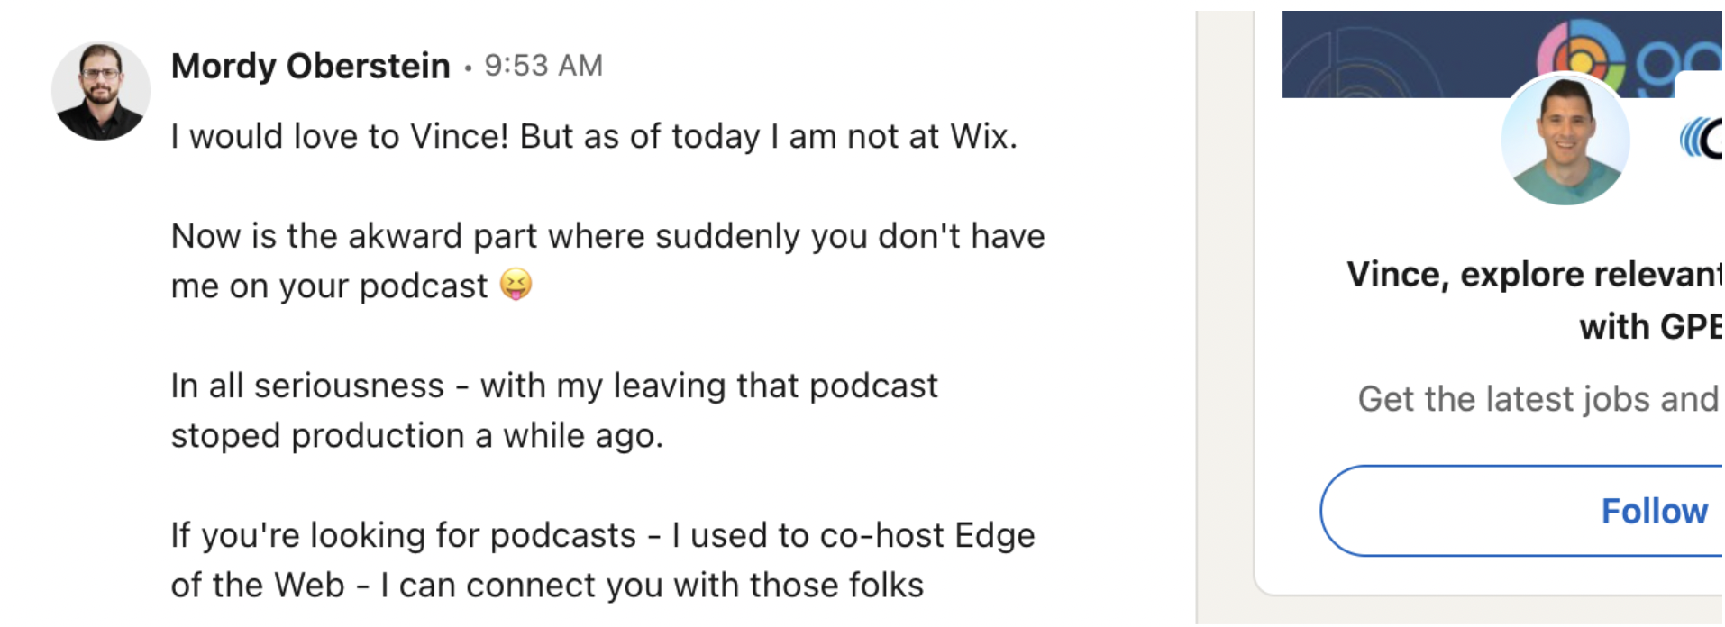1725x627 pixels.
Task: Click the "In all seriousness" message line
Action: (553, 386)
